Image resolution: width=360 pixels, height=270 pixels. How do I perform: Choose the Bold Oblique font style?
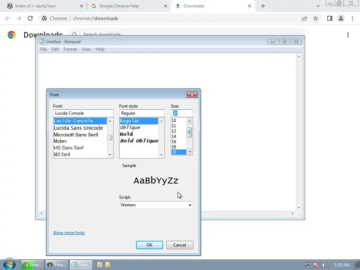[139, 141]
